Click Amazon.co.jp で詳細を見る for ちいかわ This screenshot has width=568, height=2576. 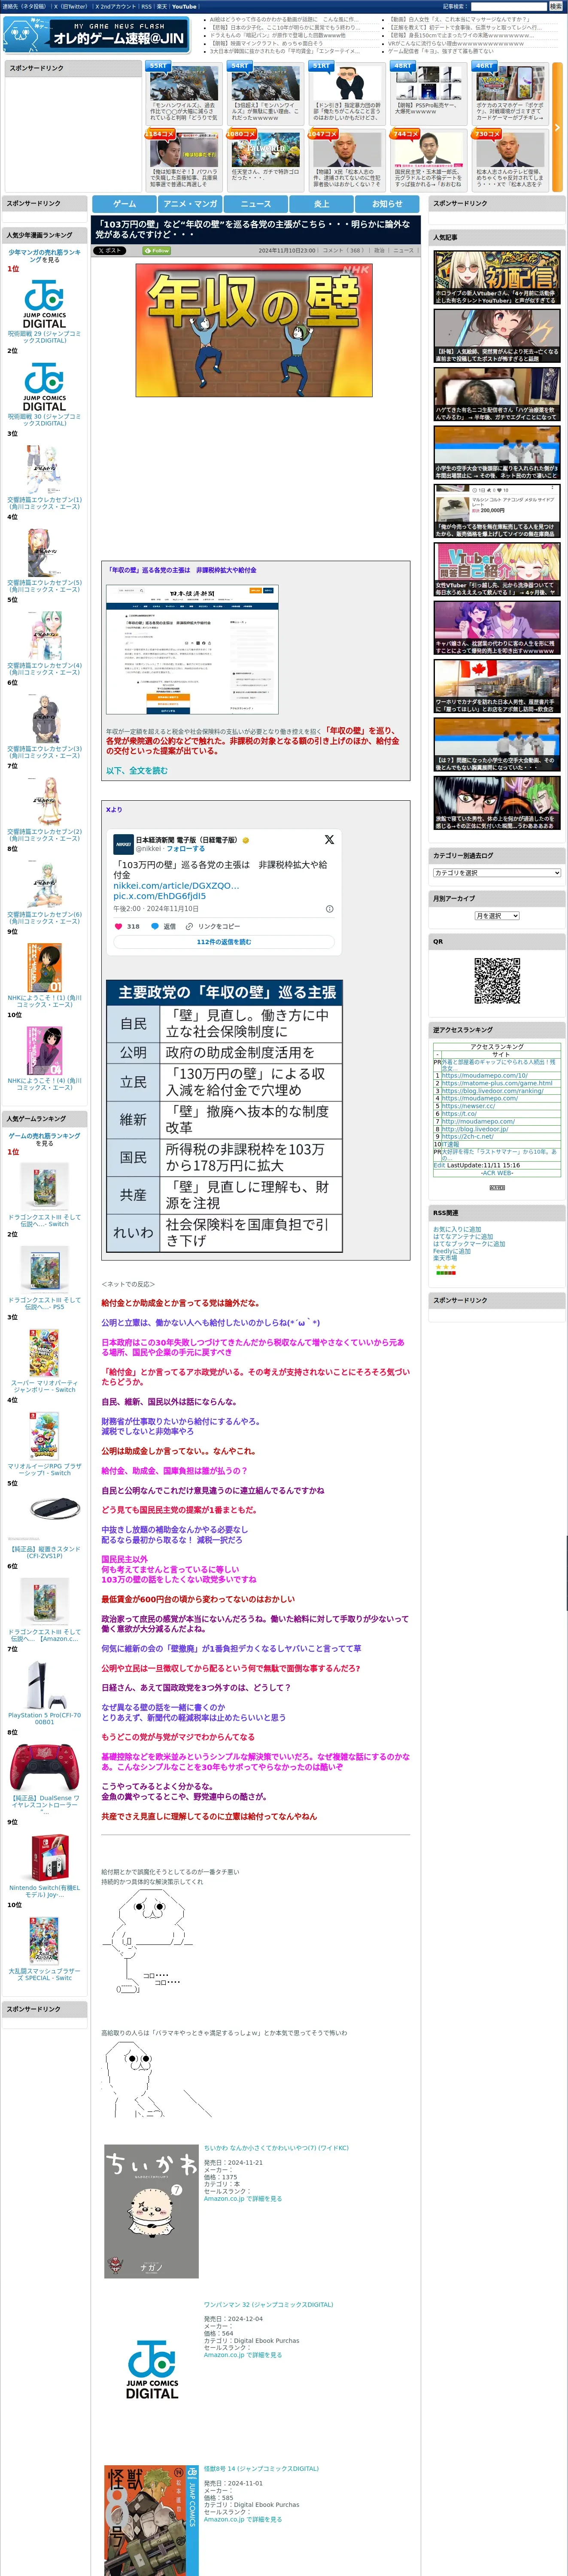point(243,2199)
